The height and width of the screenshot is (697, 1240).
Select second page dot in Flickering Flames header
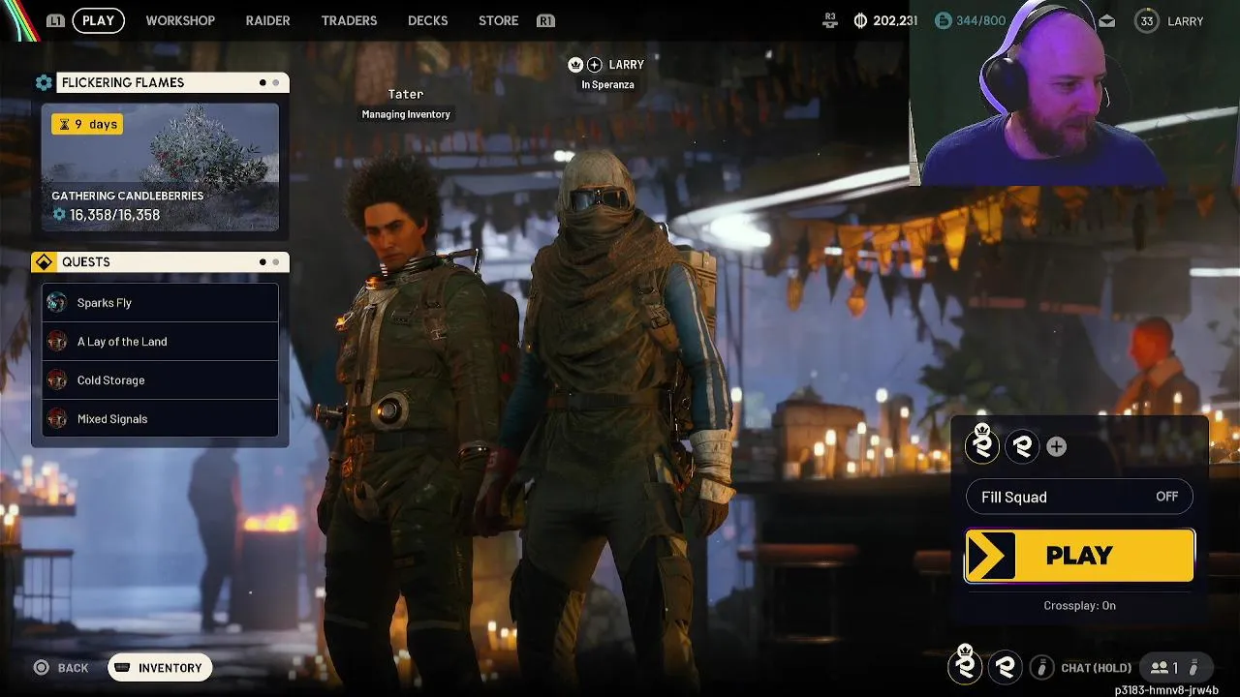[276, 82]
